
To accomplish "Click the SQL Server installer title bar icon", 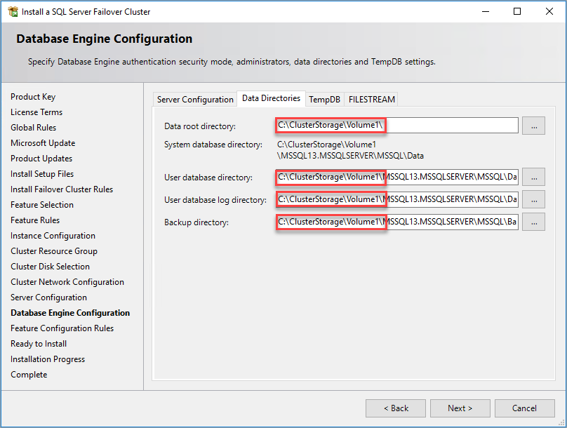I will point(11,11).
